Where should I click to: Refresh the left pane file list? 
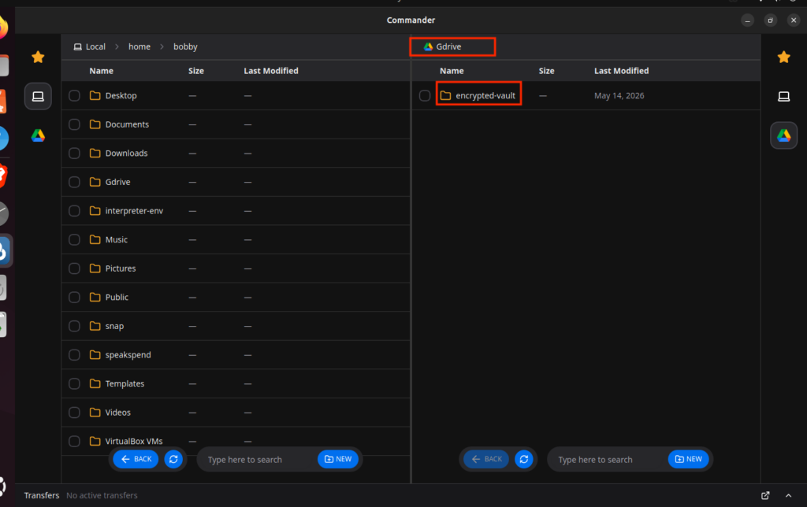click(x=173, y=459)
